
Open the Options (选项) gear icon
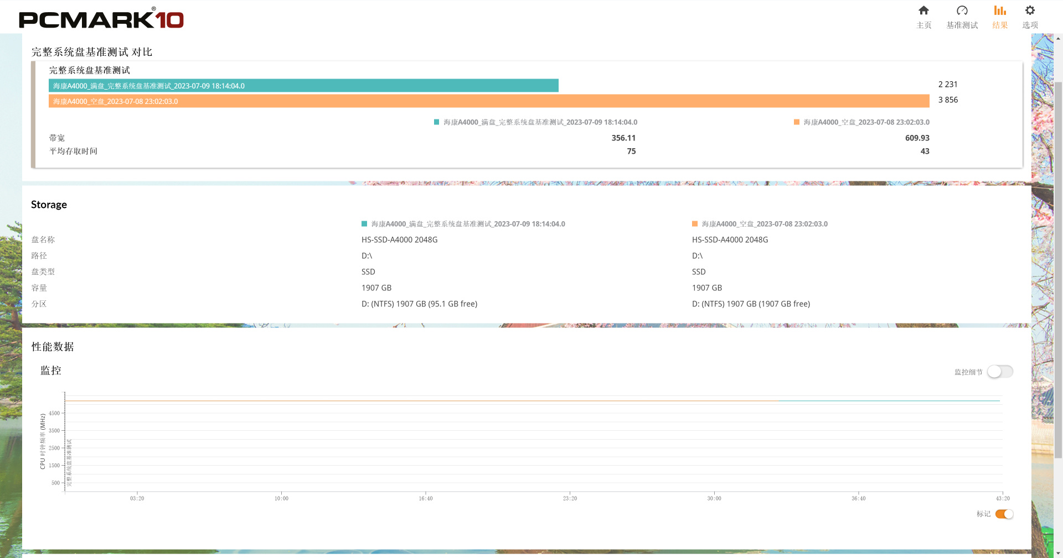[1030, 11]
